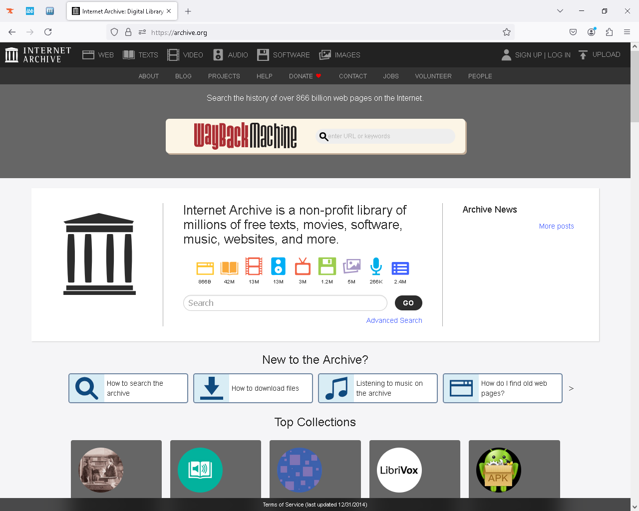Open the audio speaker icon with 13M items
Image resolution: width=639 pixels, height=511 pixels.
(x=278, y=266)
